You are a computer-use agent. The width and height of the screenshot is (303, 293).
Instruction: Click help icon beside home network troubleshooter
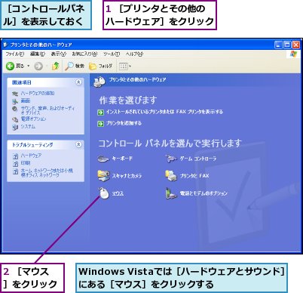[15, 171]
